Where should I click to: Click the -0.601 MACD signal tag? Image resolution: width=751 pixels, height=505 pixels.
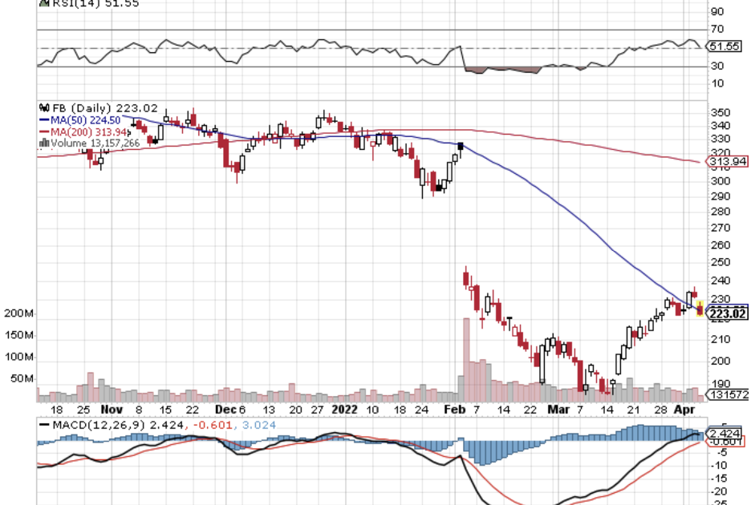coord(727,442)
